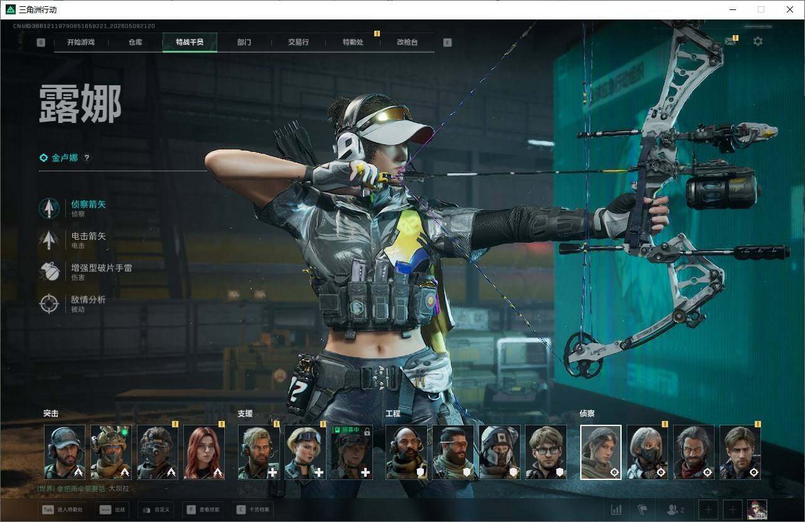Click the 查看技能 view skills button
The height and width of the screenshot is (522, 805).
203,509
